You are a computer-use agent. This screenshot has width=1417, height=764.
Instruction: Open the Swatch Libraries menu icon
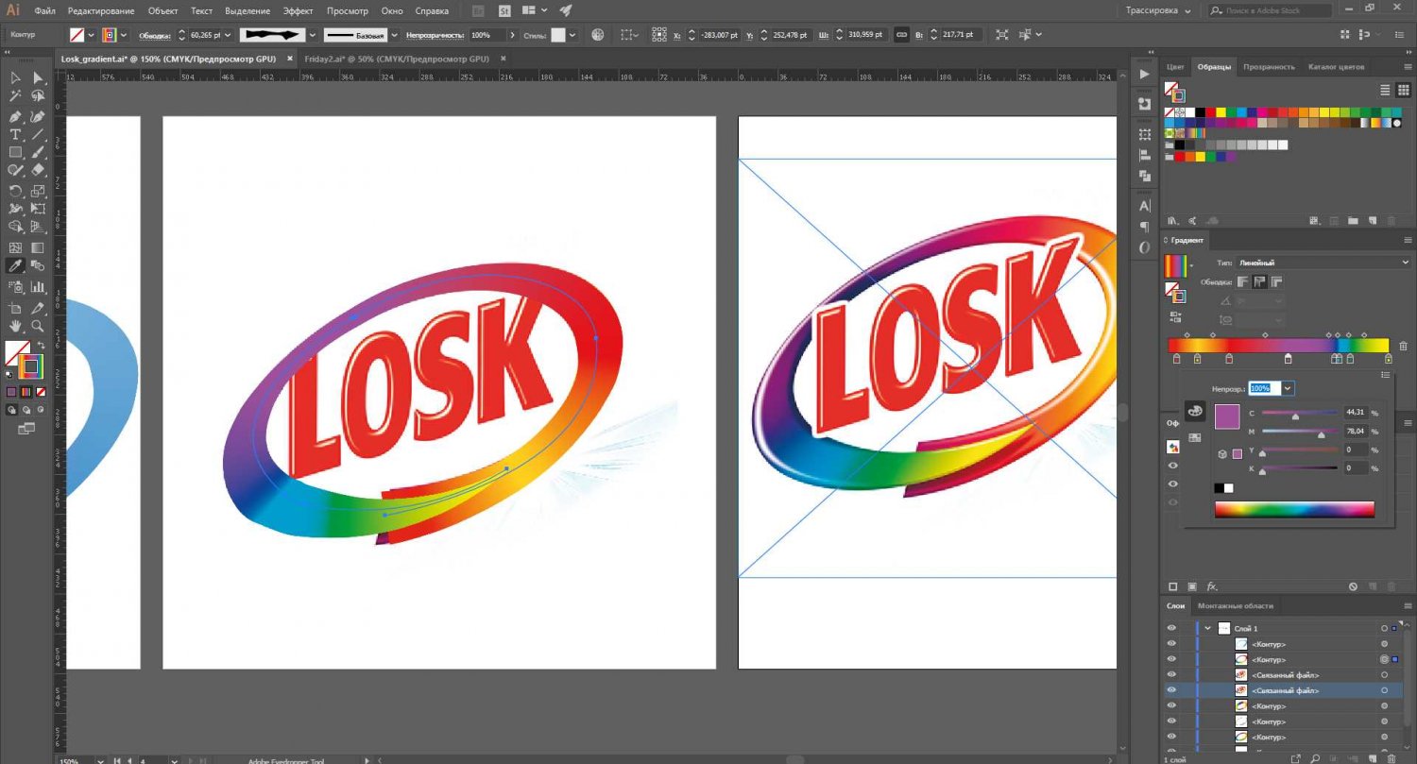[1172, 220]
